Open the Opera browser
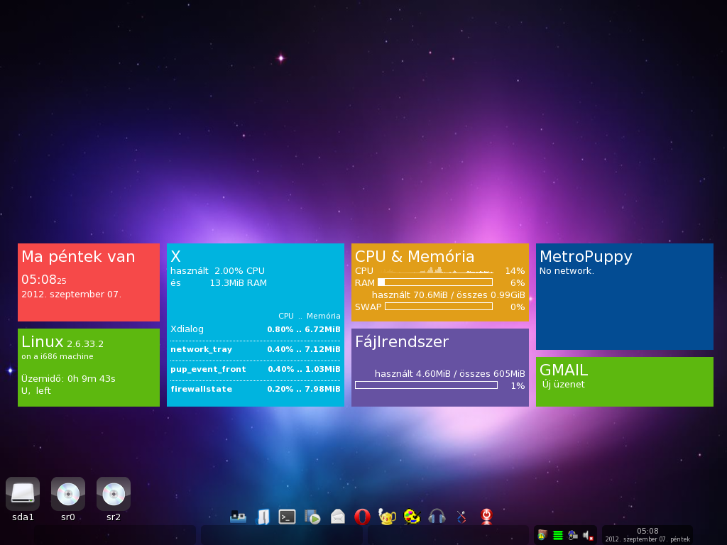Screen dimensions: 727x545 tap(362, 517)
